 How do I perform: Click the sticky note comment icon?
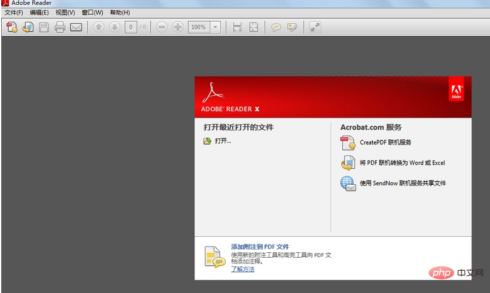[276, 27]
